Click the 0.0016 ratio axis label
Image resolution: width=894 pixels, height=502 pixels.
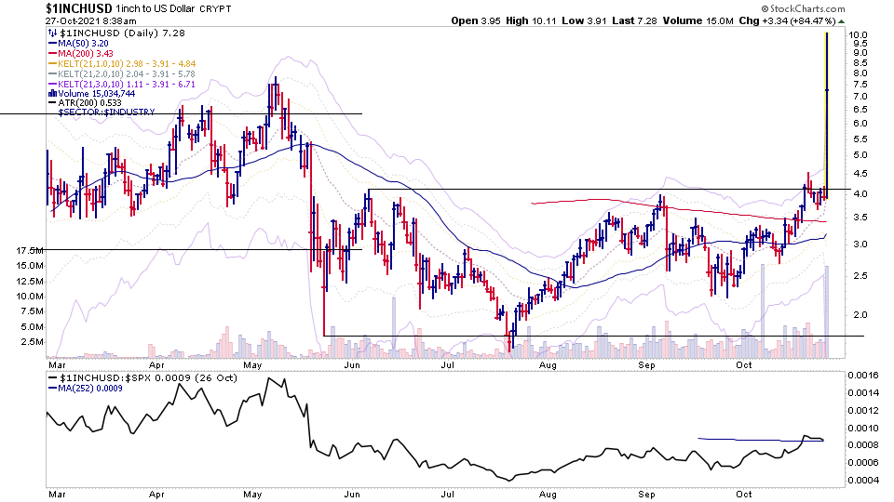point(863,375)
